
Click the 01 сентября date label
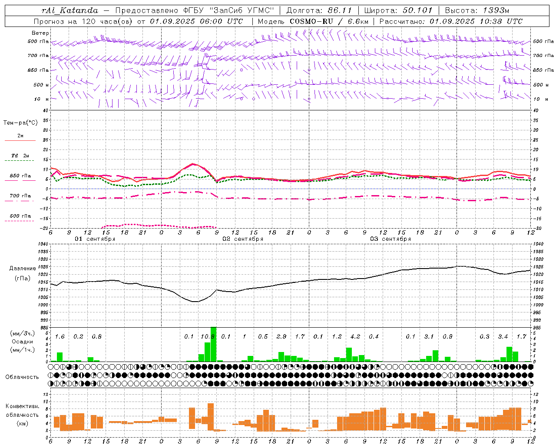tap(95, 239)
